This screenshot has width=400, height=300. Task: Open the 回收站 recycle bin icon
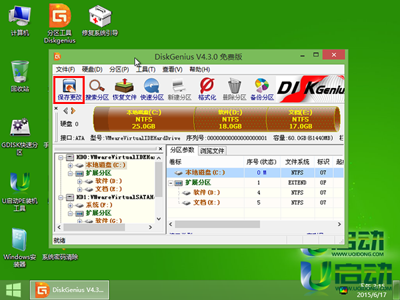tap(20, 76)
